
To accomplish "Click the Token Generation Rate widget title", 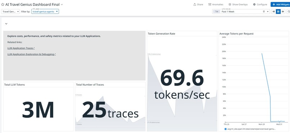I will [x=162, y=34].
